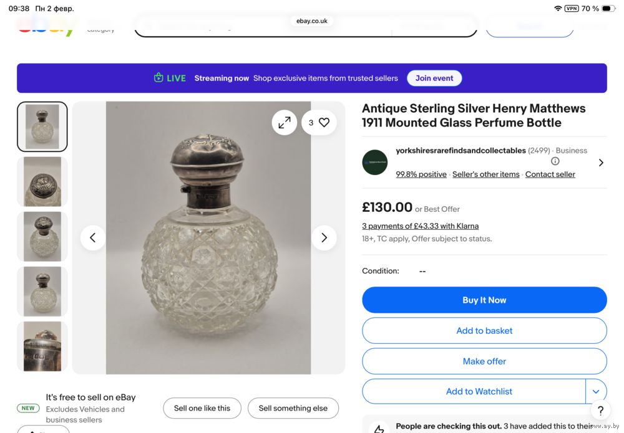Open seller details chevron on right
This screenshot has height=433, width=624.
coord(601,163)
